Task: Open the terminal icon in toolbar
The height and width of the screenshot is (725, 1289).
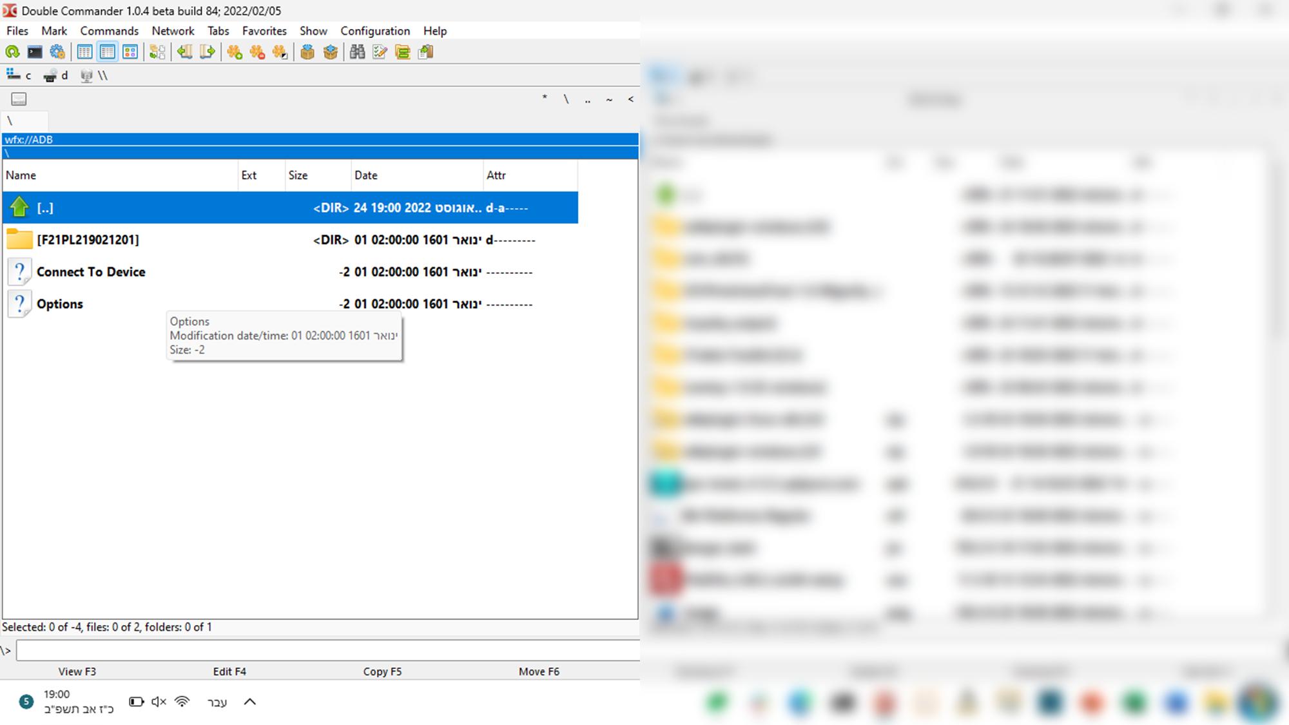Action: point(35,52)
